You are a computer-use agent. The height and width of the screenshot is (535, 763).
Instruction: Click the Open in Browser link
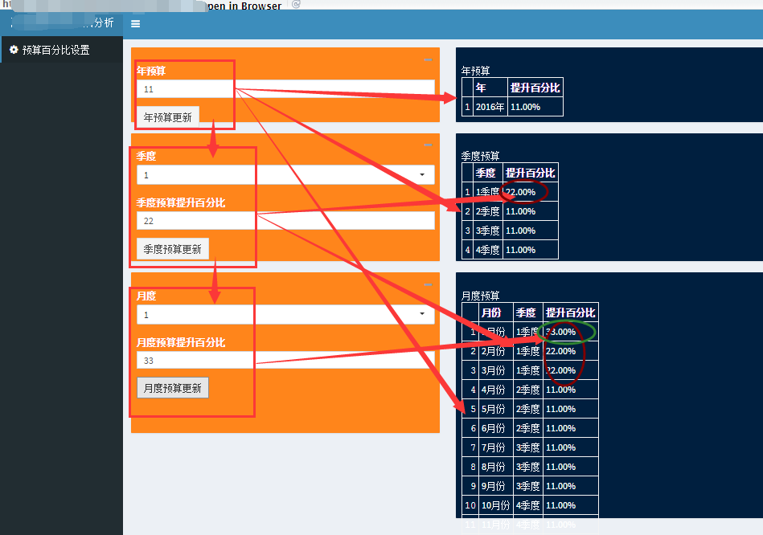pyautogui.click(x=244, y=6)
